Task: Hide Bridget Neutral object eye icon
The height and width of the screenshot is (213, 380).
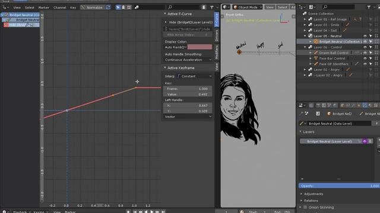Action: [x=365, y=41]
